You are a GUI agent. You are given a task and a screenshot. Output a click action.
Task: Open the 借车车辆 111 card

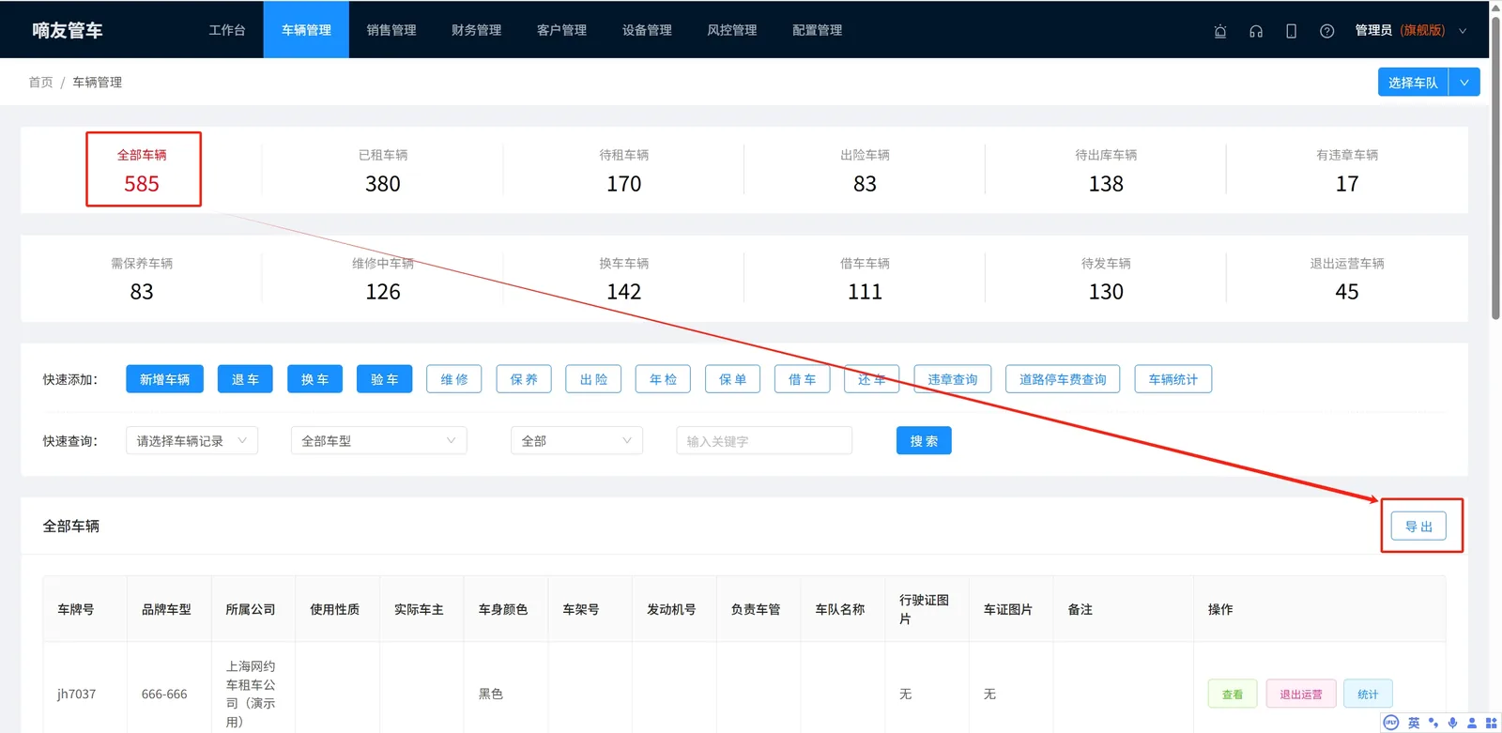[865, 278]
